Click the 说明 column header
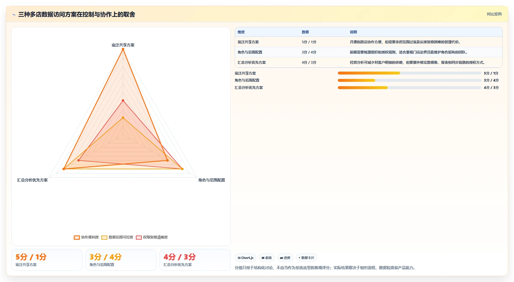This screenshot has width=514, height=282. 353,32
